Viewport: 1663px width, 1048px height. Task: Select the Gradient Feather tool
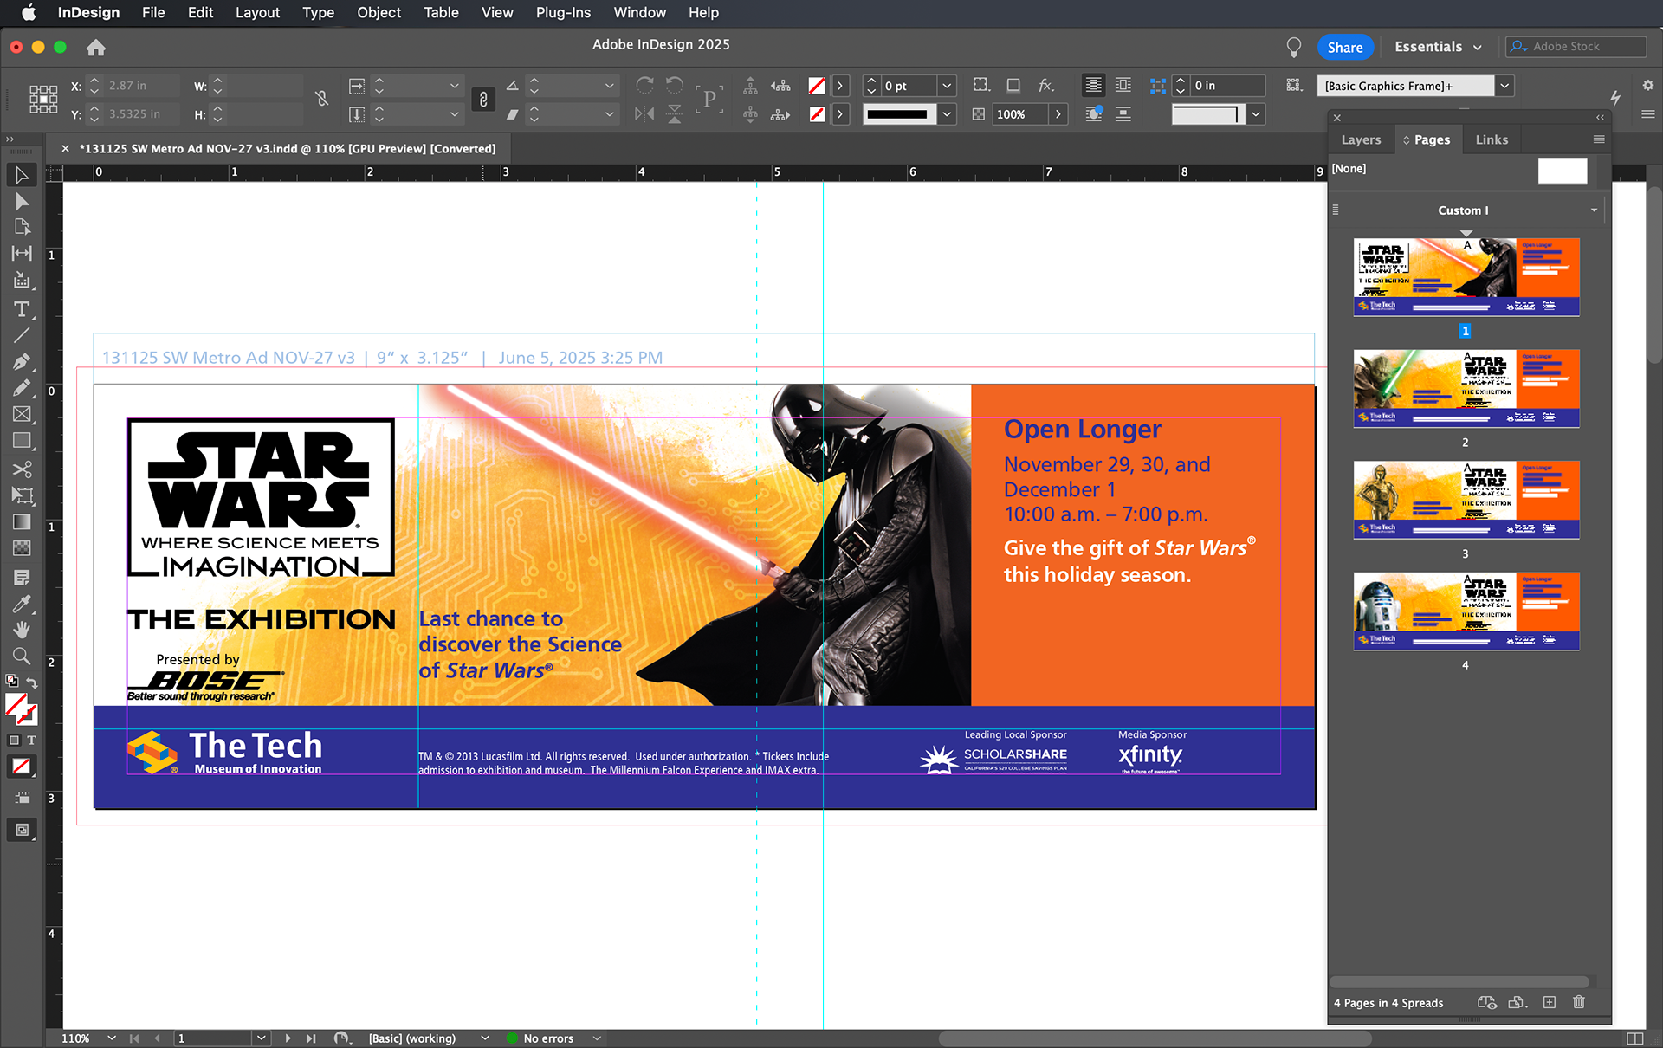tap(22, 547)
